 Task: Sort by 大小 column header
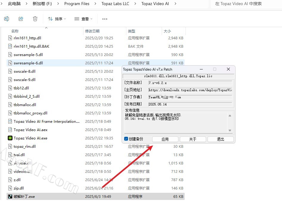(167, 31)
